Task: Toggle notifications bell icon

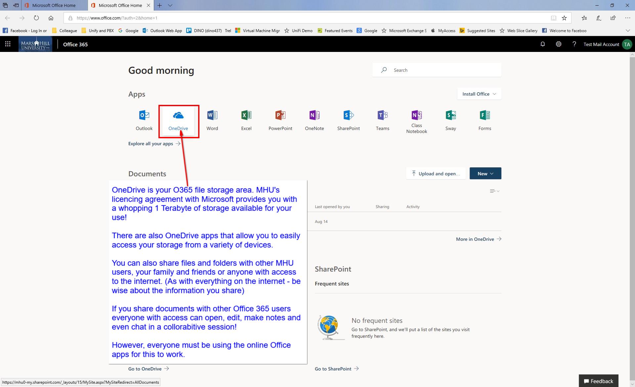Action: (543, 44)
